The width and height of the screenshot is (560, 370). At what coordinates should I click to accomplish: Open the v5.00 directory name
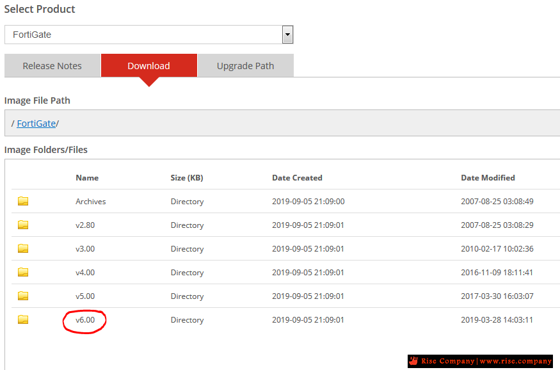click(85, 296)
